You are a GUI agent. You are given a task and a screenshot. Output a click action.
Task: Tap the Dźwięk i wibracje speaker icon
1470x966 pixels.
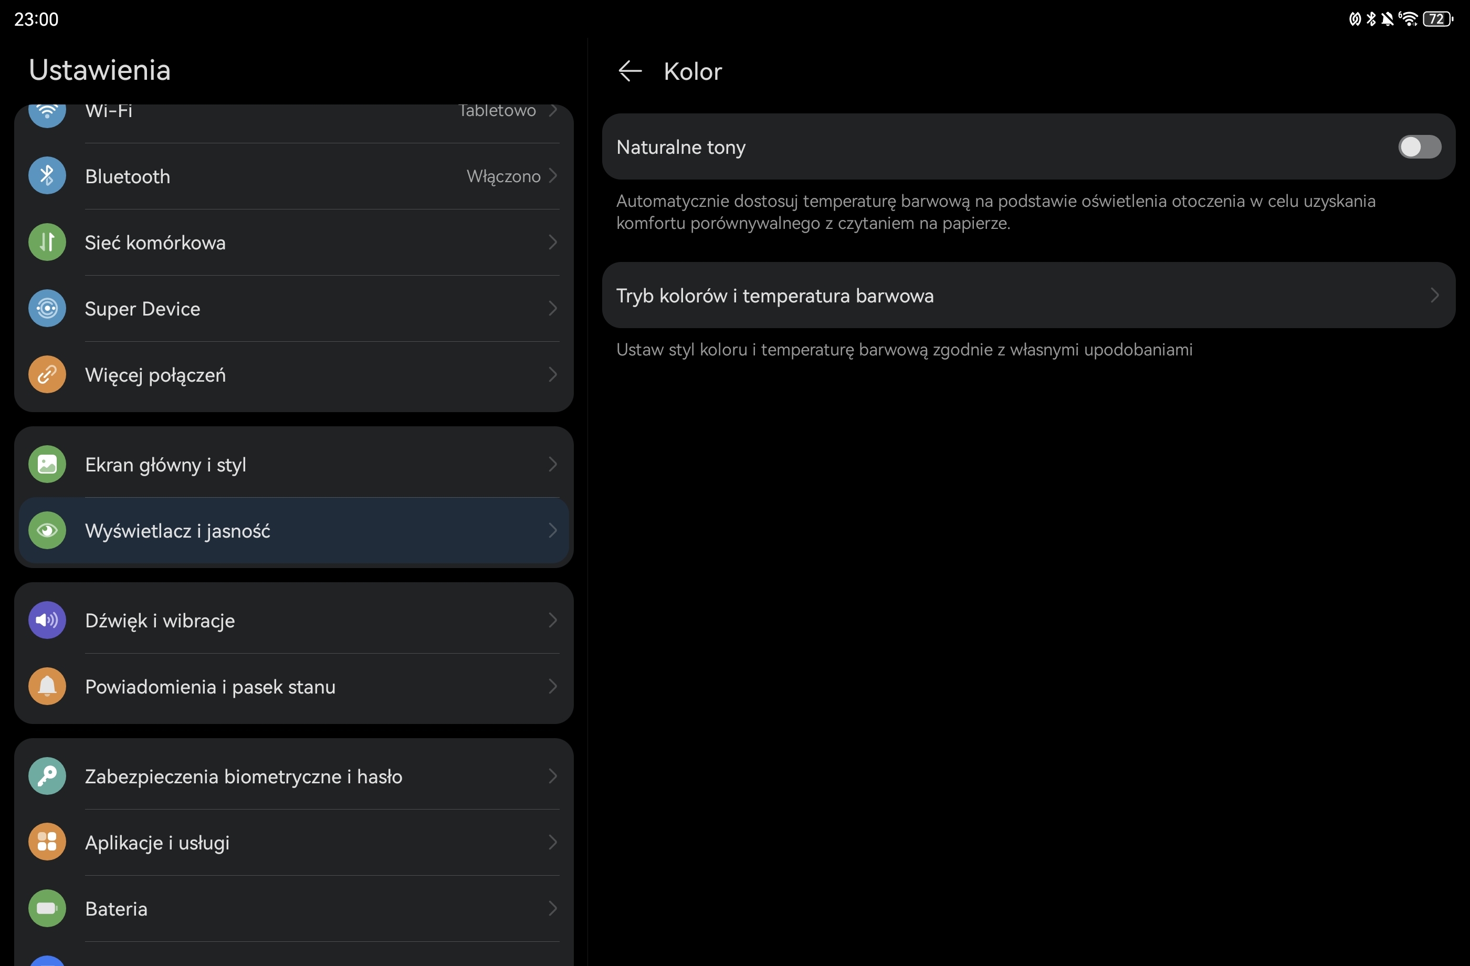[47, 620]
